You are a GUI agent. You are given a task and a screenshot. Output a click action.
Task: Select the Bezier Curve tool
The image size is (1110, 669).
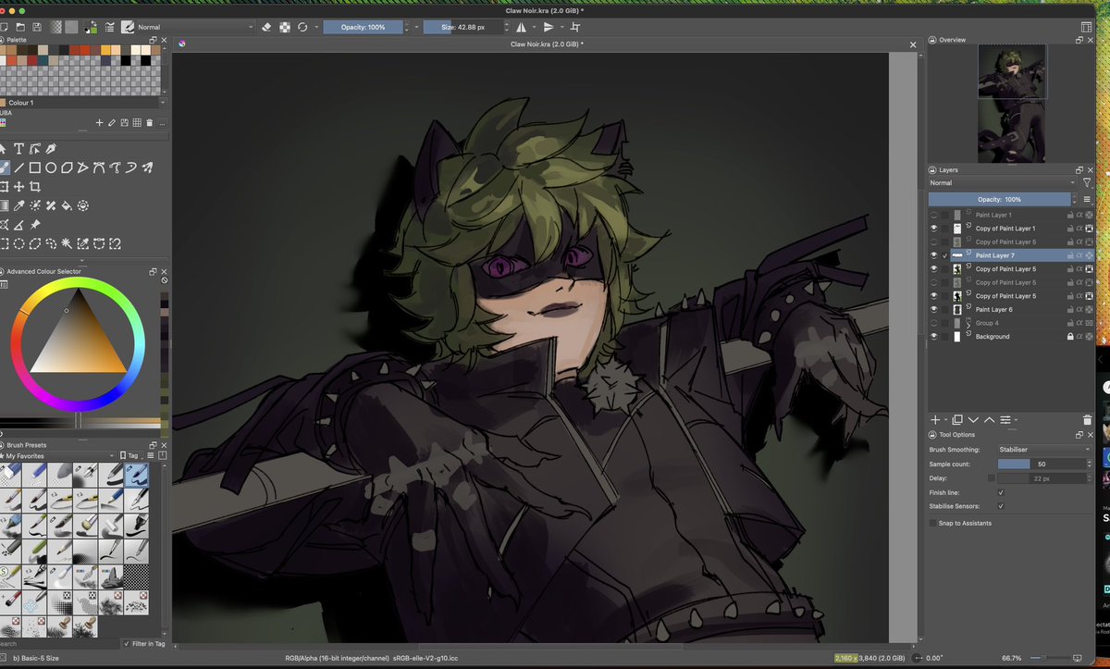[100, 167]
